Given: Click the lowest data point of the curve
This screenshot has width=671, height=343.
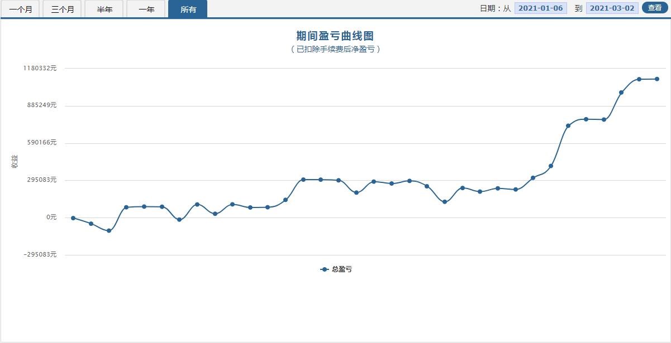Looking at the screenshot, I should point(109,231).
